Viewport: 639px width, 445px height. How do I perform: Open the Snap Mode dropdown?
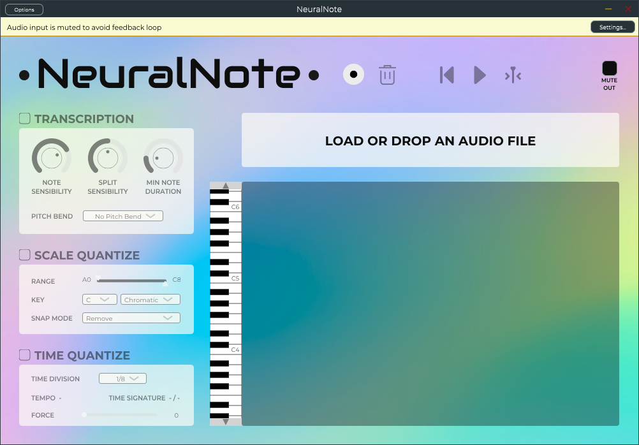point(131,318)
